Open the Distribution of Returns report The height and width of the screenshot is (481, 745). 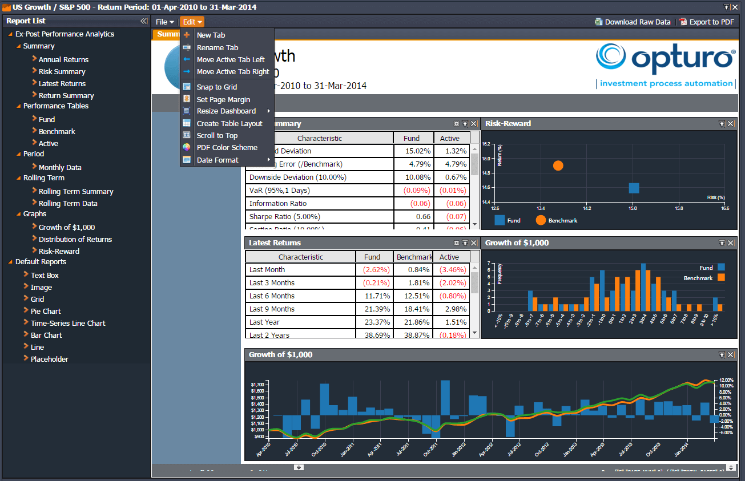75,240
